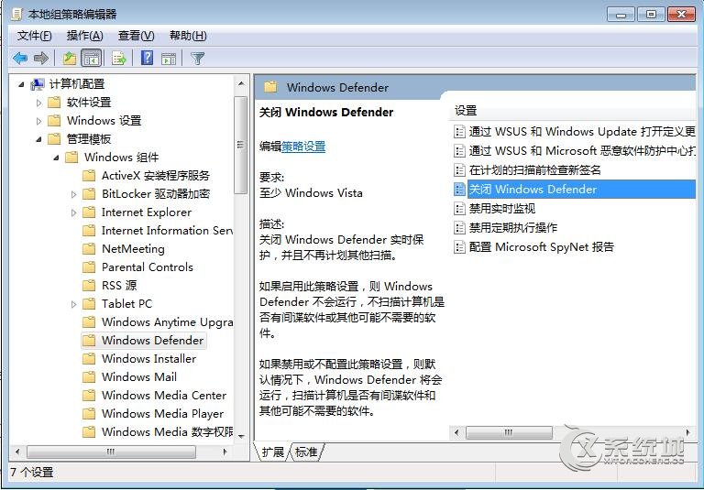Open the 帮助(H) menu
Viewport: 704px width, 490px height.
(x=188, y=36)
